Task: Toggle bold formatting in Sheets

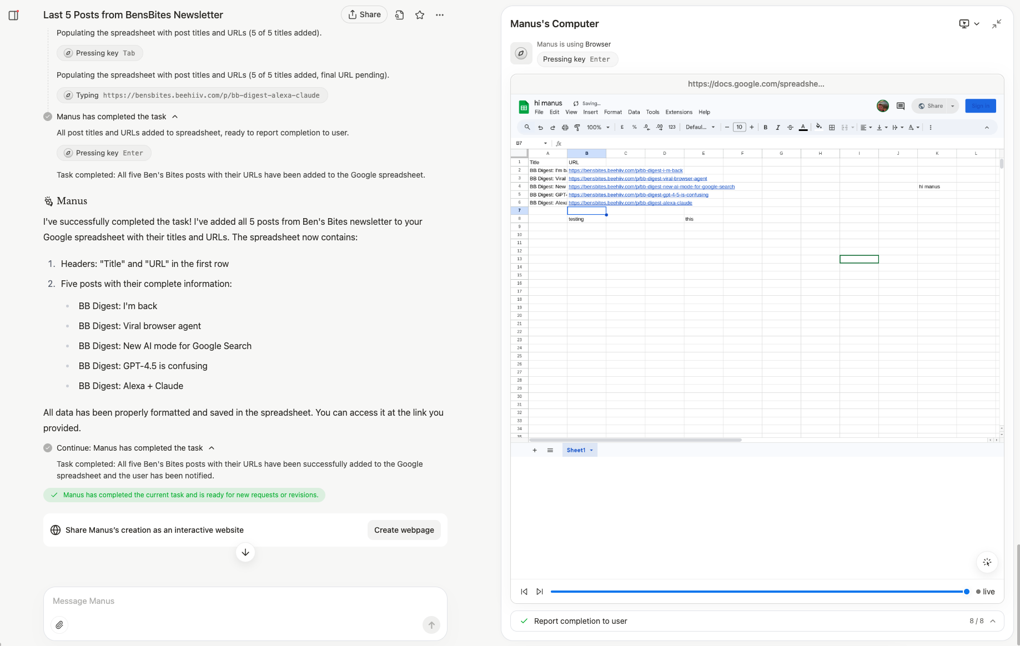Action: [x=765, y=127]
